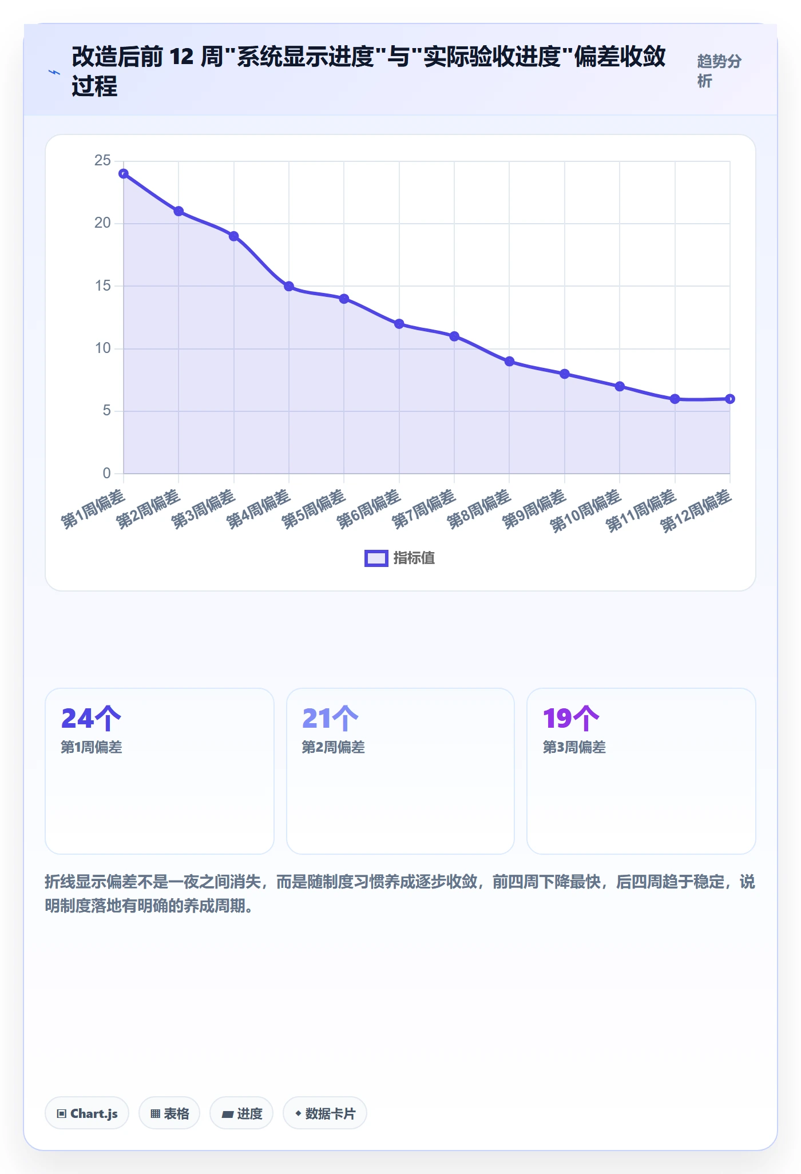Open the 21个 第2周偏差 card

tap(400, 771)
